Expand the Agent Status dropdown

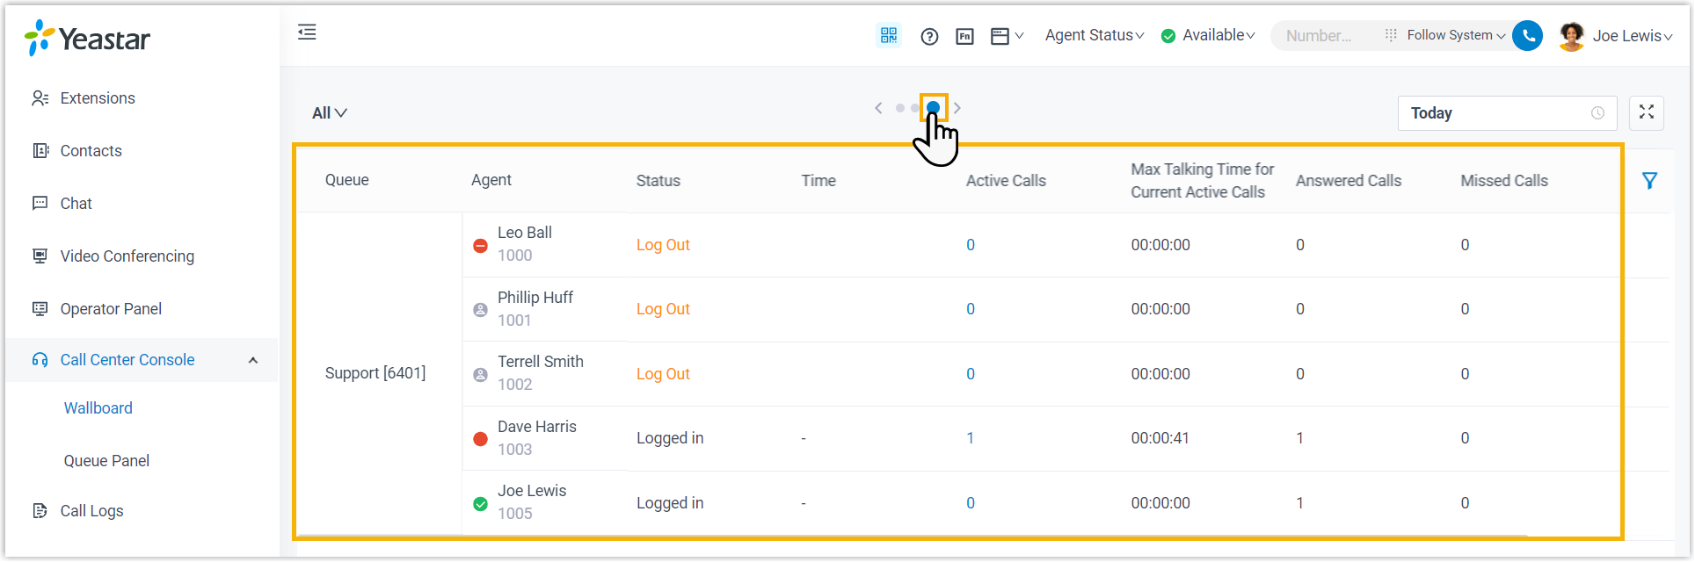point(1094,35)
